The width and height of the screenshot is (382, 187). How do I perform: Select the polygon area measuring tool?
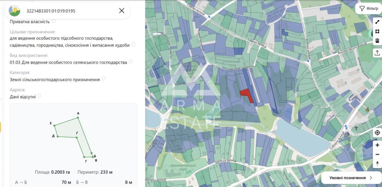point(377,31)
